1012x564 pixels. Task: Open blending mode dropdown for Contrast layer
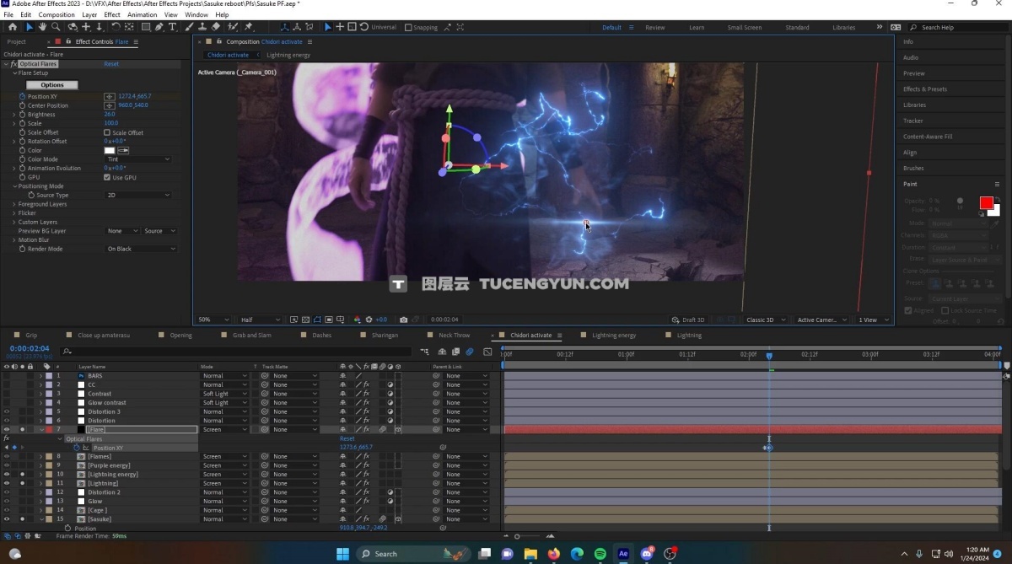[x=224, y=394]
